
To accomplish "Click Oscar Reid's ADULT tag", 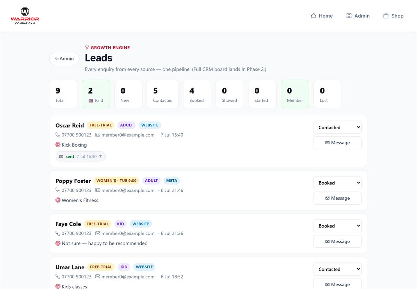I will click(x=126, y=125).
